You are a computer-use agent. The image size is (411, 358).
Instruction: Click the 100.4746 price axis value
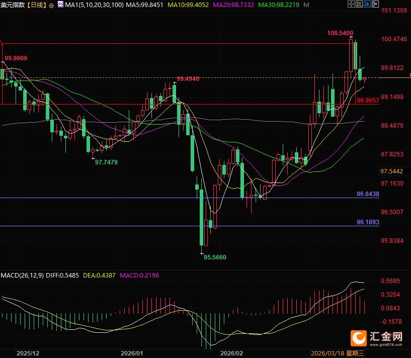tap(394, 39)
